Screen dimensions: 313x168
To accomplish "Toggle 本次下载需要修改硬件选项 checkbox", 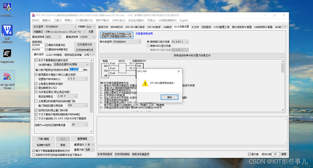I will pyautogui.click(x=36, y=60).
